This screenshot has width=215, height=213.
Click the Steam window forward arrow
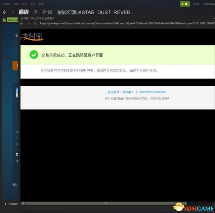coord(13,12)
